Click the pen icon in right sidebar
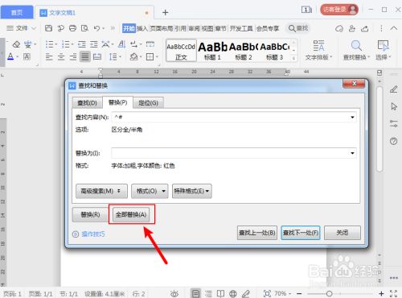 pos(393,89)
